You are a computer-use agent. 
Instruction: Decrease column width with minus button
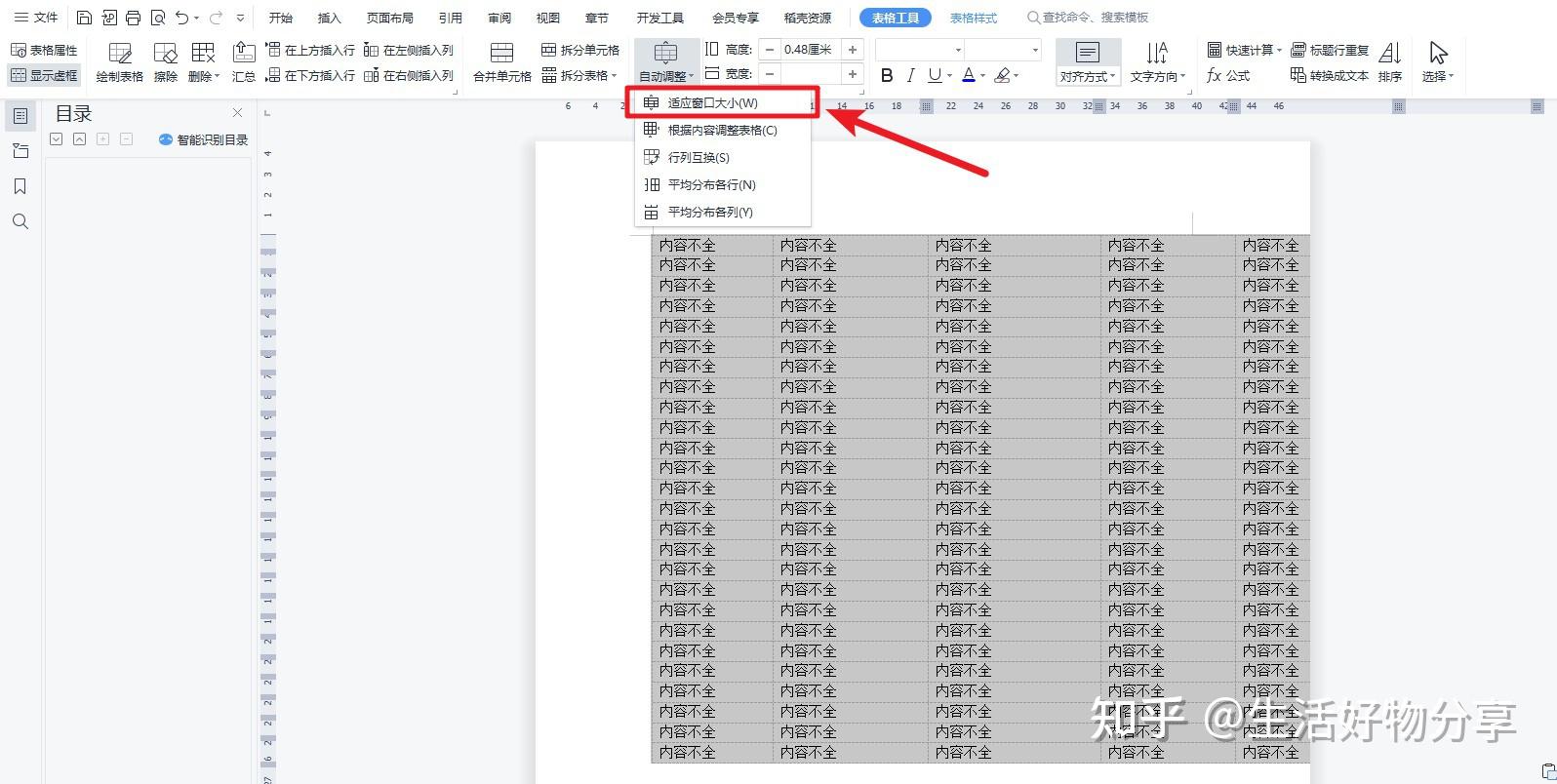coord(770,73)
